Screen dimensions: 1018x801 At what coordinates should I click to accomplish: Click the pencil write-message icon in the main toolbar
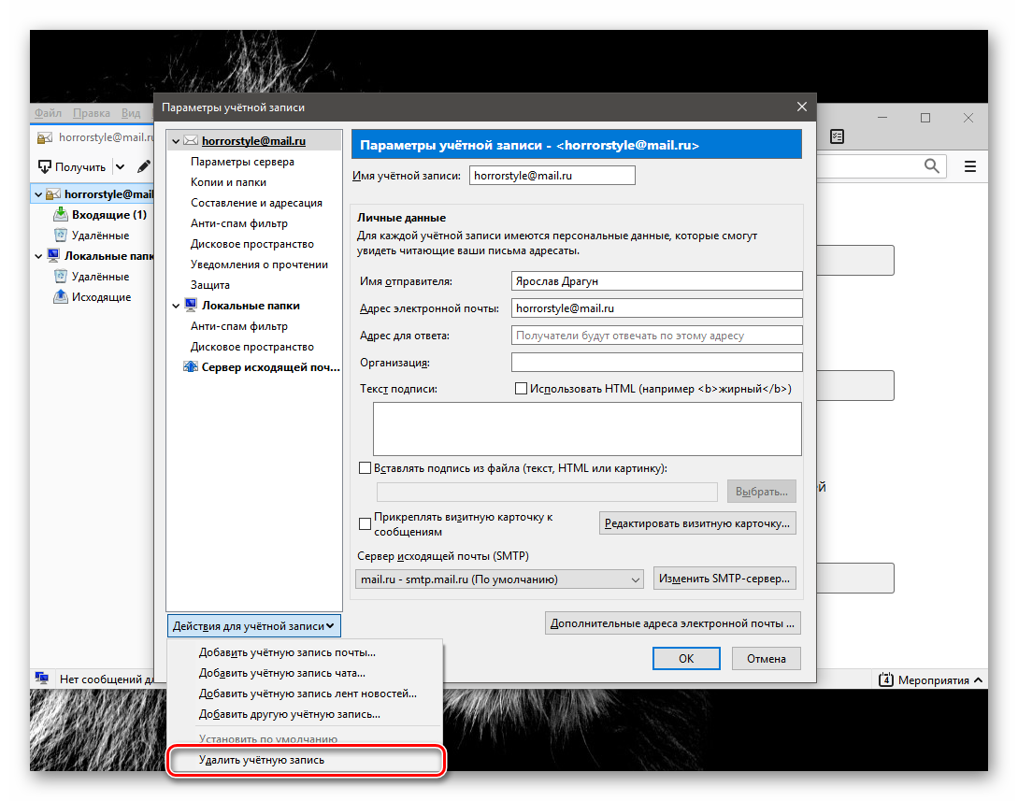click(144, 166)
